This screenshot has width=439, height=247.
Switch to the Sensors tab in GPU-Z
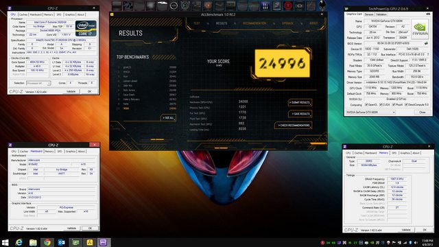coord(369,14)
